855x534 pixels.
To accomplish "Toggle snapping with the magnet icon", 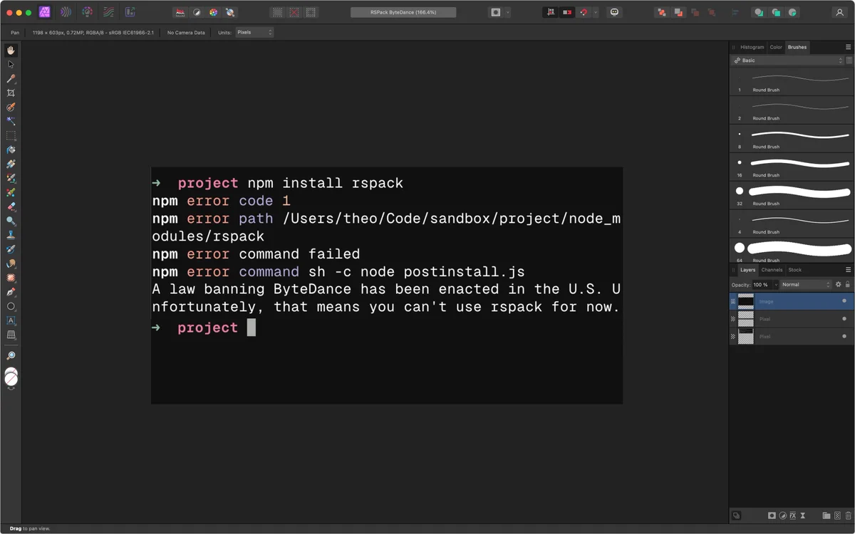I will pyautogui.click(x=584, y=12).
